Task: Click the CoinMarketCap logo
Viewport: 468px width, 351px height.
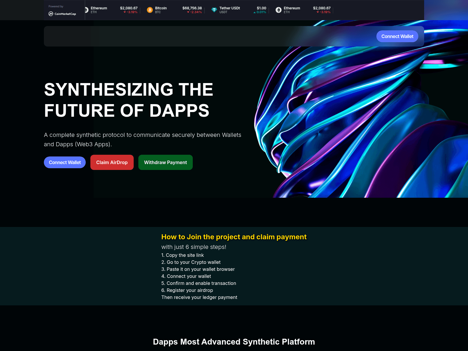Action: point(62,14)
